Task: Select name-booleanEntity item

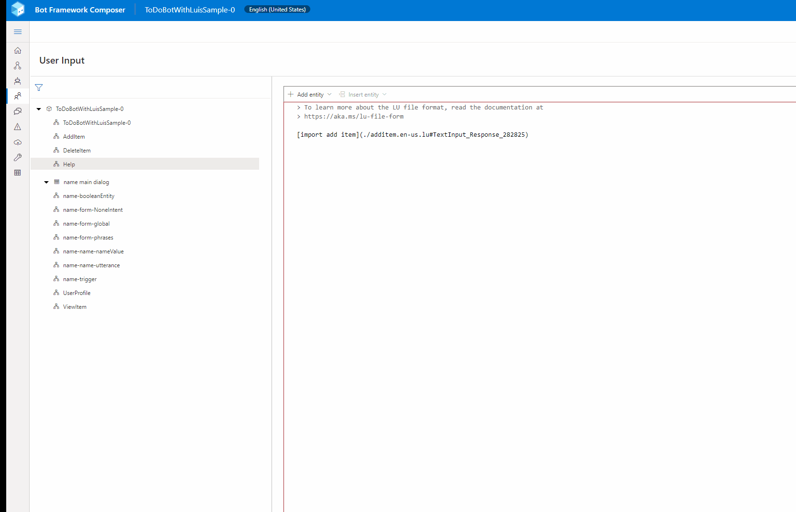Action: point(145,196)
